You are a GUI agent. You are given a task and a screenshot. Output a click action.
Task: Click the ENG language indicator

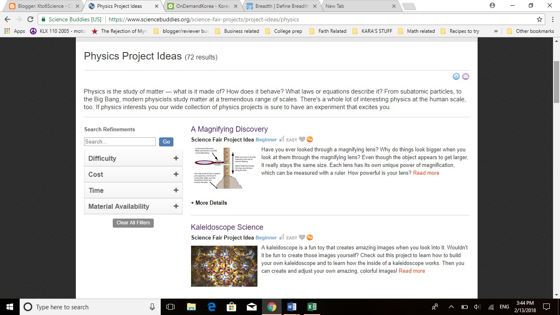[x=504, y=307]
